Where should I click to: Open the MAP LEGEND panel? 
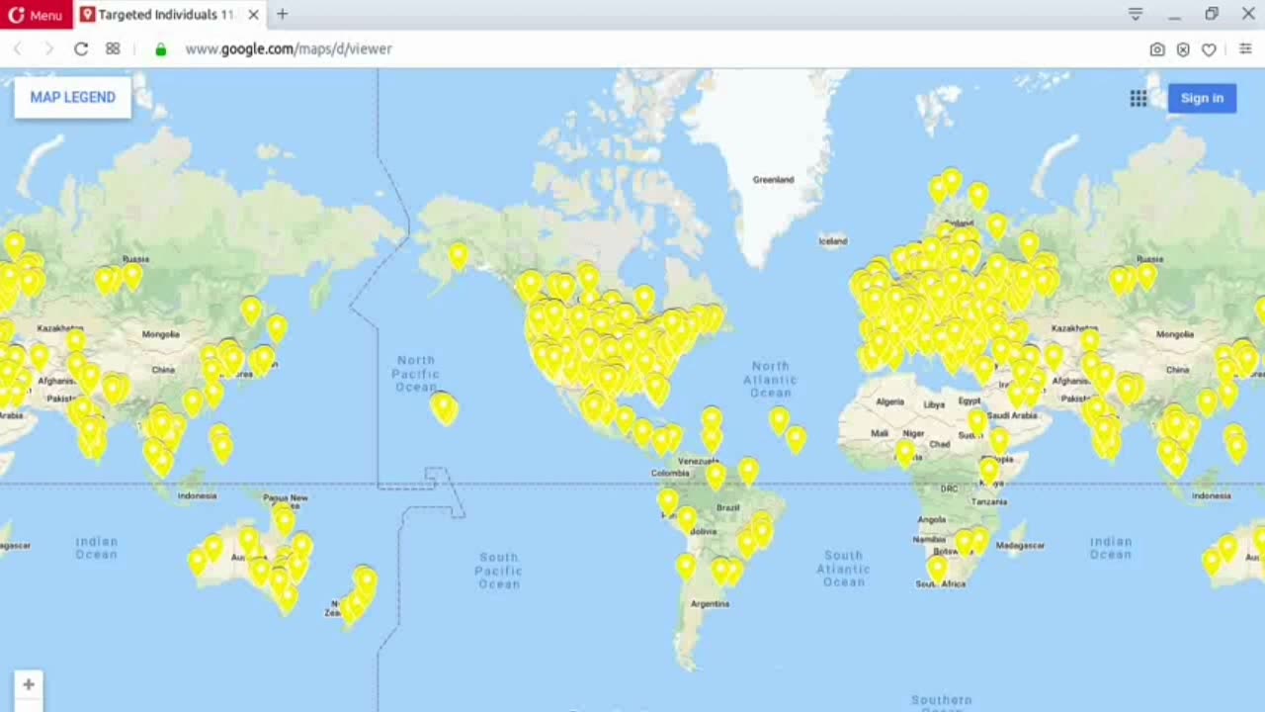[72, 97]
